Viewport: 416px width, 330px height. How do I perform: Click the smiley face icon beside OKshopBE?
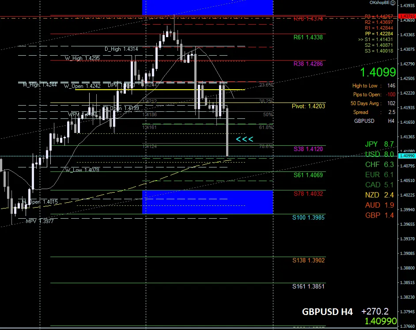click(393, 3)
